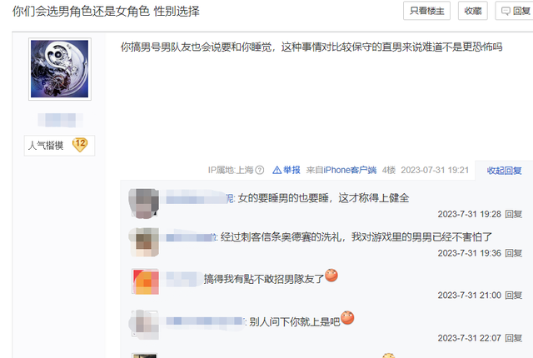The width and height of the screenshot is (533, 358).
Task: Reply to the 21:00 comment
Action: (x=514, y=296)
